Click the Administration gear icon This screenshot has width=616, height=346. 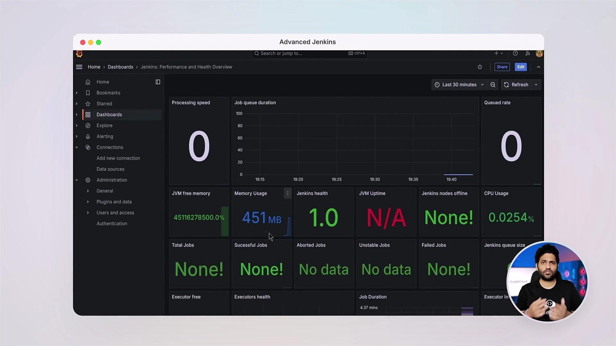(88, 180)
